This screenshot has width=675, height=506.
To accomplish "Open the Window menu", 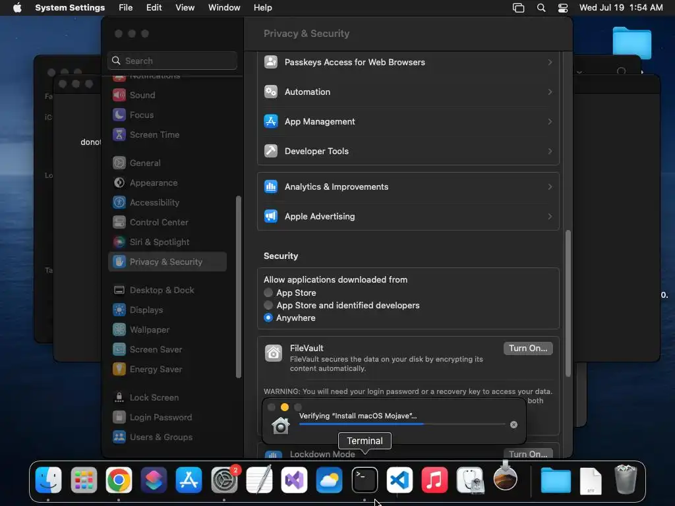I will pyautogui.click(x=224, y=8).
